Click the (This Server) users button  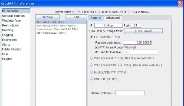click(143, 31)
